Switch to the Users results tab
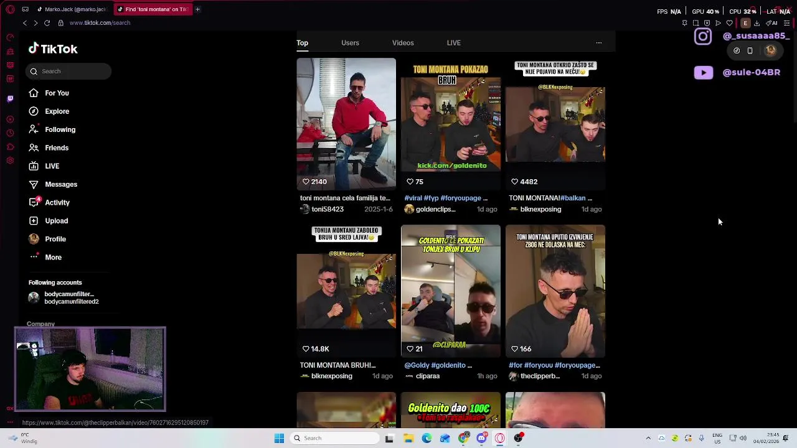Viewport: 797px width, 448px height. (350, 43)
